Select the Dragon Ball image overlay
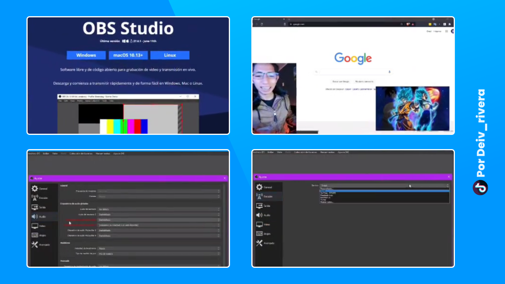Screen dimensions: 505x284 (x=412, y=108)
